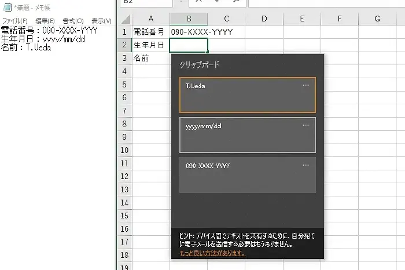Click cell A3 containing 名前

[151, 58]
